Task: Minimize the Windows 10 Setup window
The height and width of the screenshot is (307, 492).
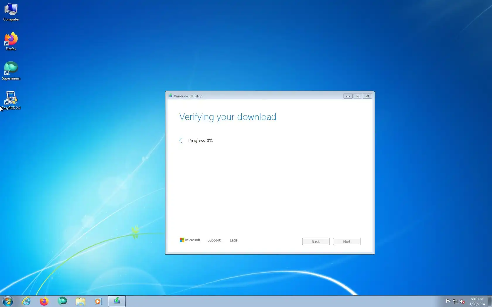Action: [348, 96]
